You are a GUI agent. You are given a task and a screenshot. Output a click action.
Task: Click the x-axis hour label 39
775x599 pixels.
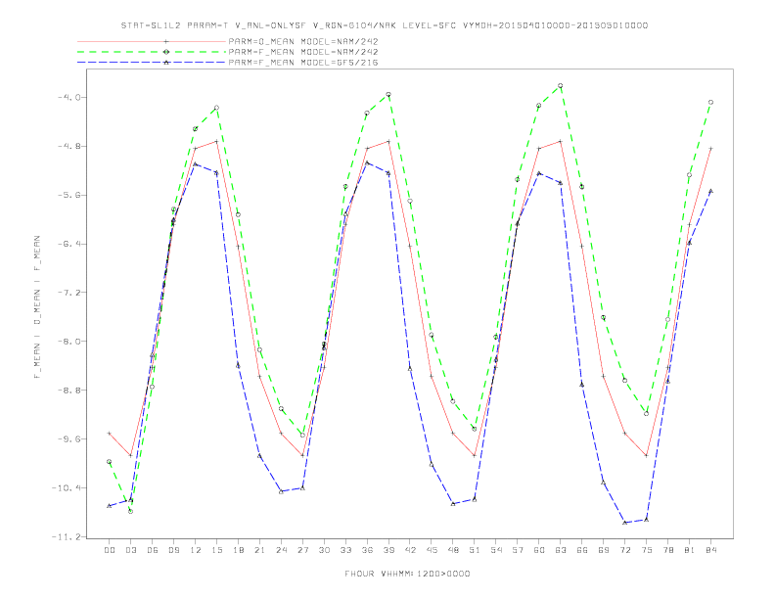coord(388,550)
